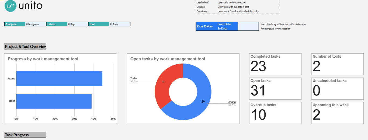
Task: Click the 50% axis tick label
Action: [x=113, y=119]
